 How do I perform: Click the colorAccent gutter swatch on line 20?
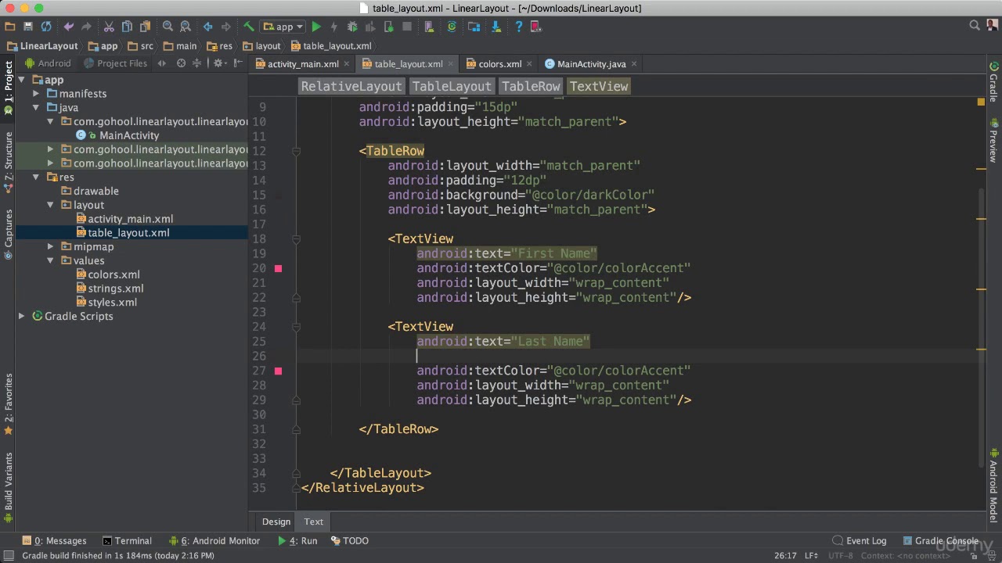click(278, 268)
